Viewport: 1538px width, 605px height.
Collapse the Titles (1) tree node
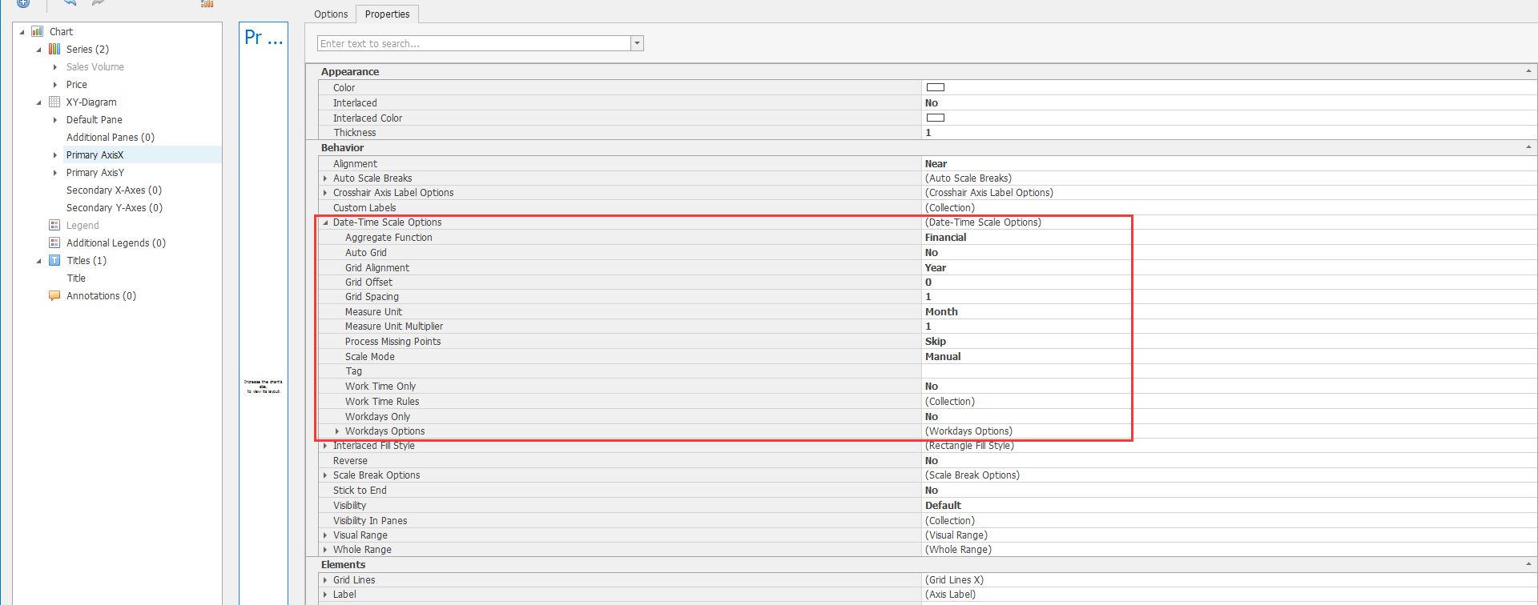click(38, 261)
